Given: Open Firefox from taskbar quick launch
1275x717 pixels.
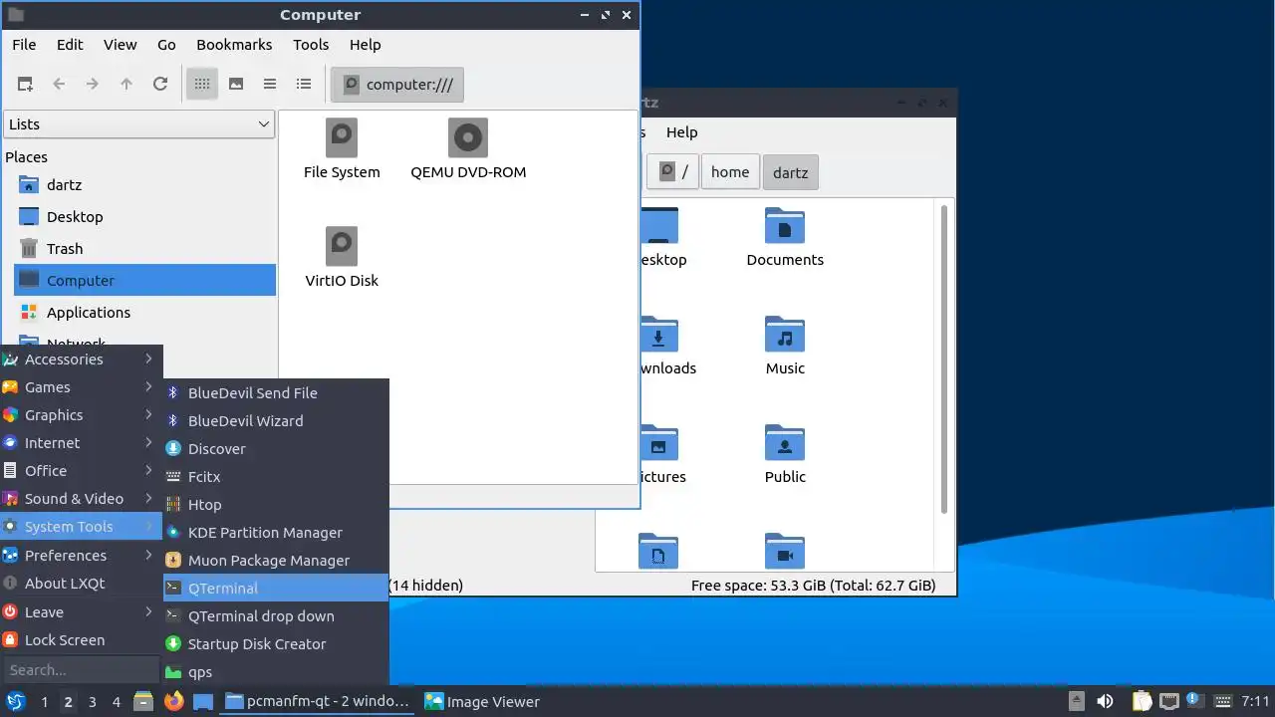Looking at the screenshot, I should [174, 702].
